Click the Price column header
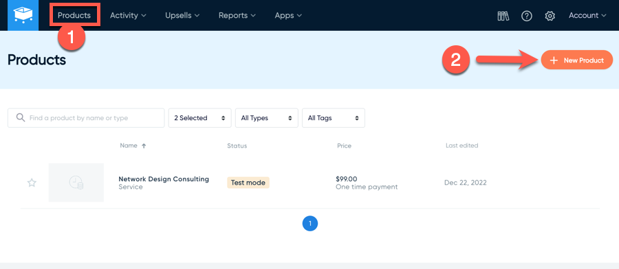This screenshot has width=619, height=269. pyautogui.click(x=345, y=145)
